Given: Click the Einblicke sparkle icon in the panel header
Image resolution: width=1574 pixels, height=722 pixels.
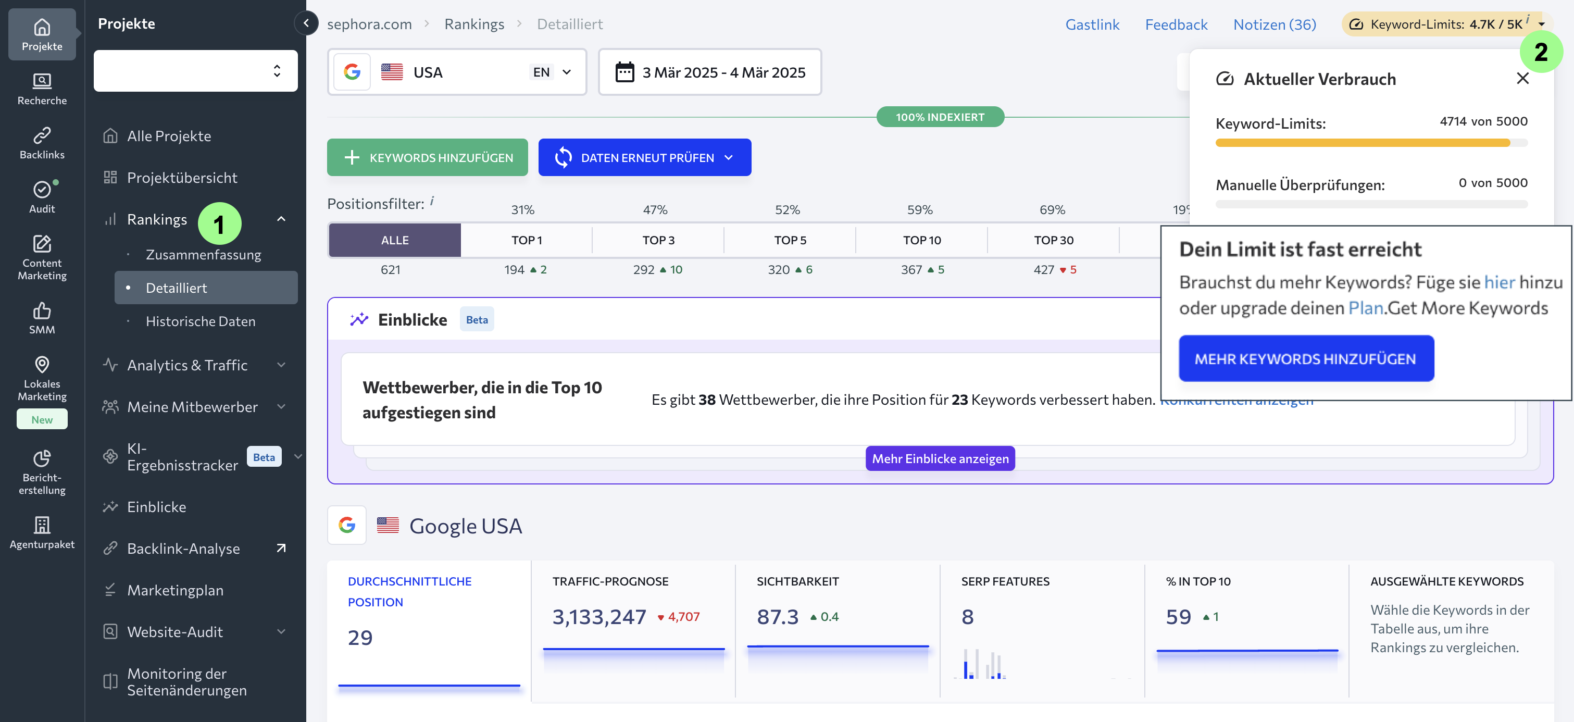Looking at the screenshot, I should pyautogui.click(x=359, y=319).
